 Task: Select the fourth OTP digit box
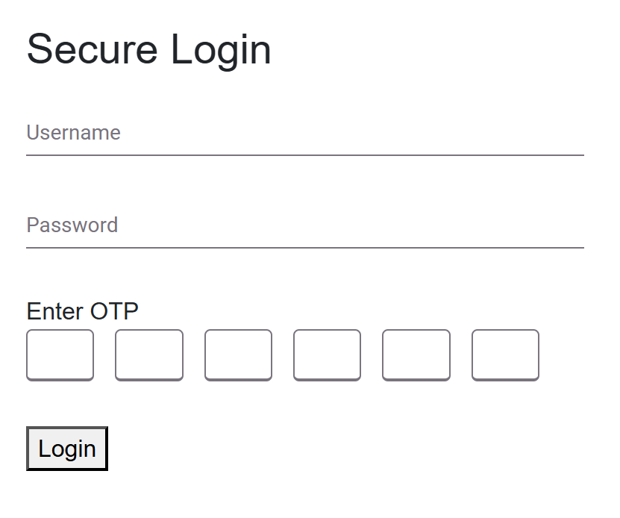point(327,355)
